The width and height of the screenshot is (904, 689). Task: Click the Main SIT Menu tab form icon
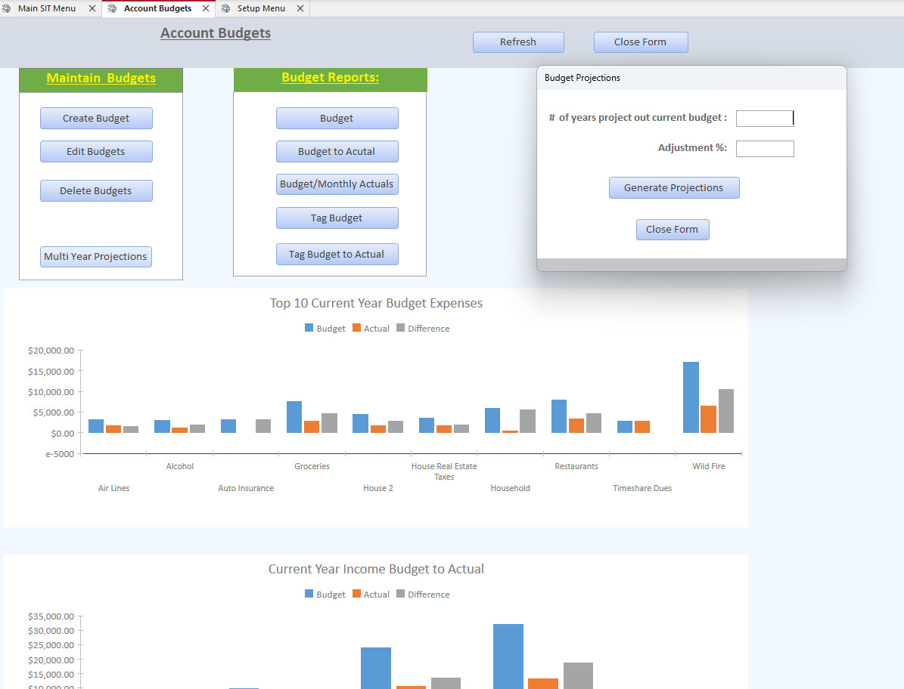pyautogui.click(x=6, y=8)
